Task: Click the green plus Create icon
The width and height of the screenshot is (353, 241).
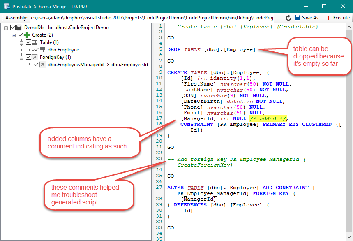Action: pos(27,35)
